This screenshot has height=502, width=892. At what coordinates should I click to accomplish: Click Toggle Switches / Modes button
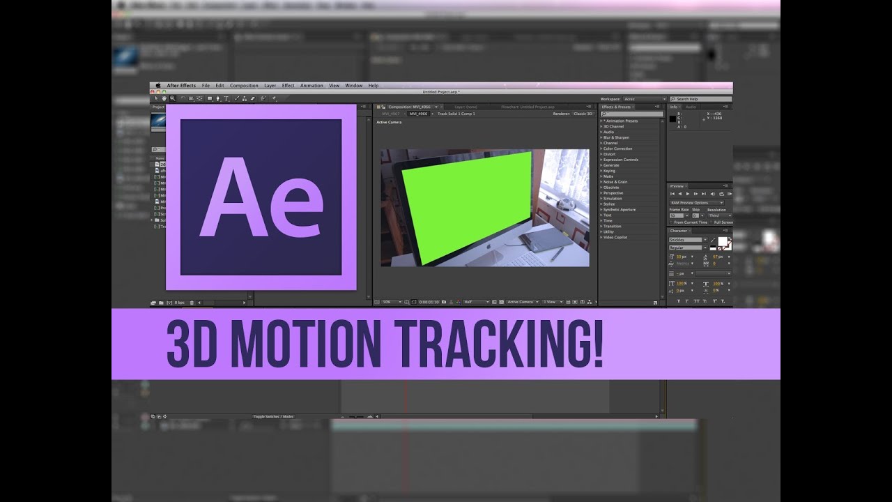click(273, 416)
